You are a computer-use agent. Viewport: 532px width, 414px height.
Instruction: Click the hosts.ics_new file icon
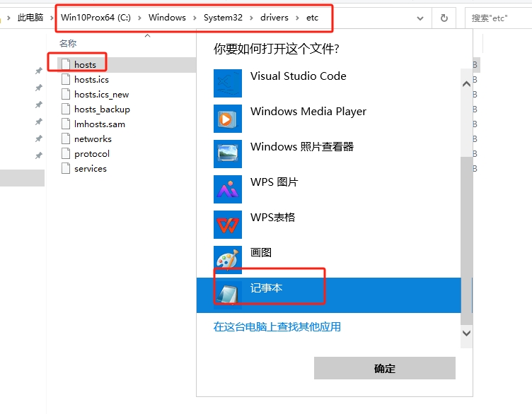(66, 94)
